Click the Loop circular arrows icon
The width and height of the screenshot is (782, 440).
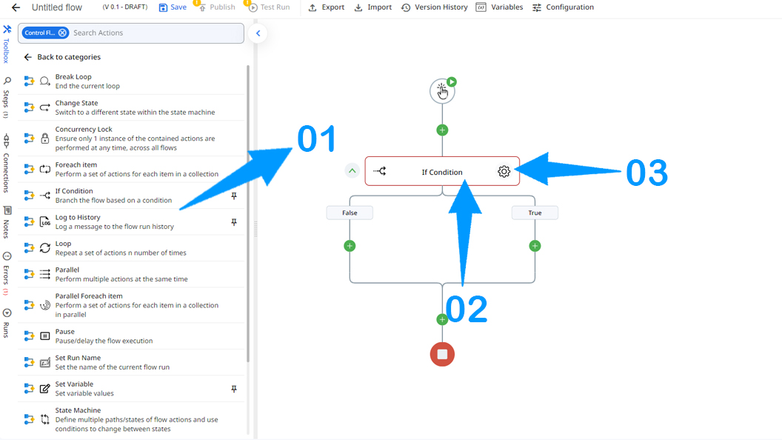click(45, 248)
